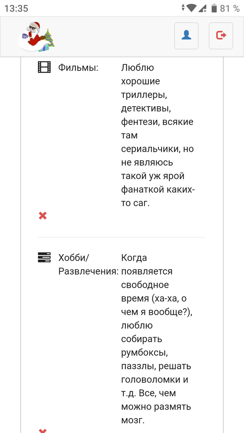Tap the data transfer arrows icon
Screen dimensions: 244x433
tap(183, 8)
